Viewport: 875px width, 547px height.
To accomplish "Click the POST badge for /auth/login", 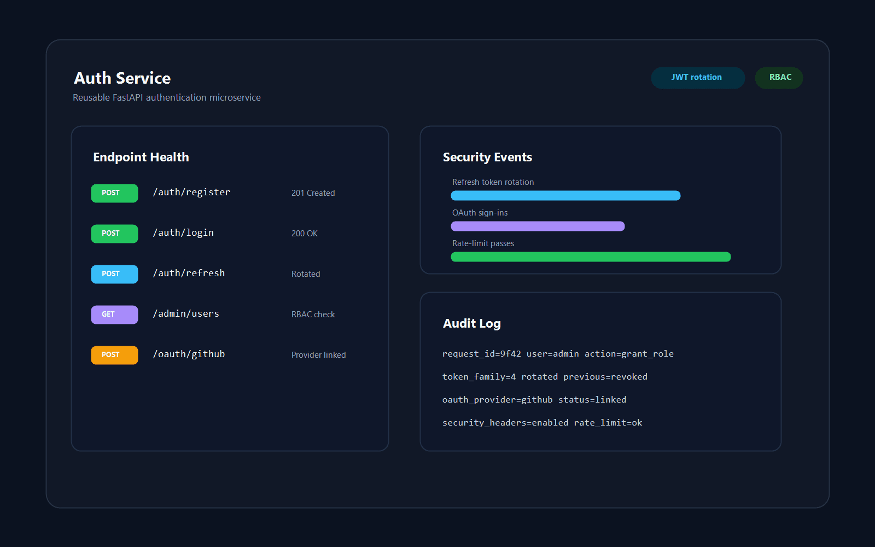I will (114, 234).
